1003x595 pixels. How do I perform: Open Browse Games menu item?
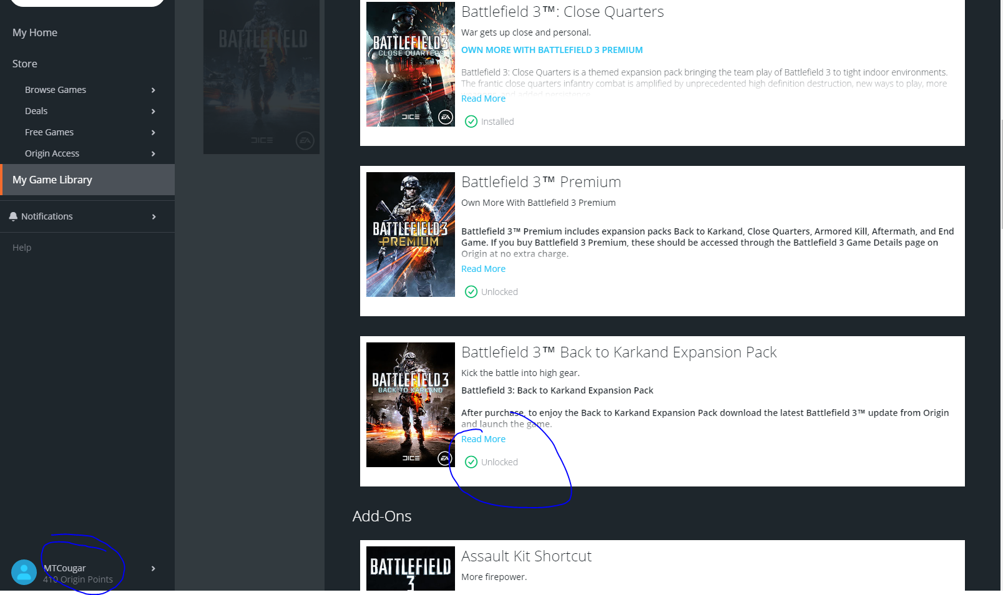tap(56, 90)
